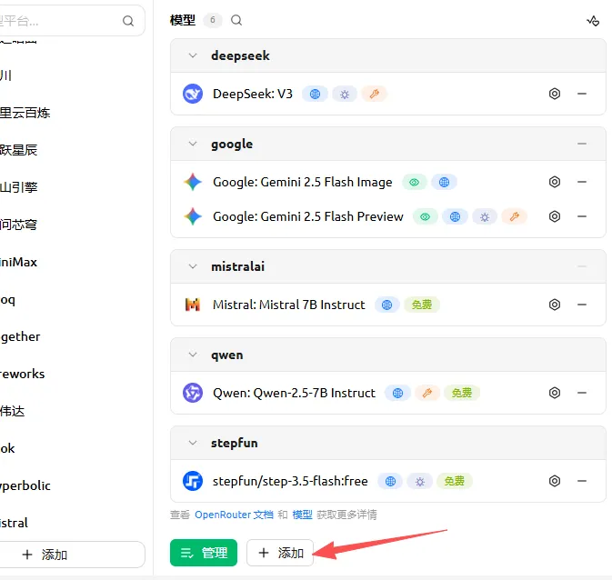The height and width of the screenshot is (580, 612).
Task: Click the Qwen: Qwen-2.5-7B Instruct name
Action: point(294,393)
